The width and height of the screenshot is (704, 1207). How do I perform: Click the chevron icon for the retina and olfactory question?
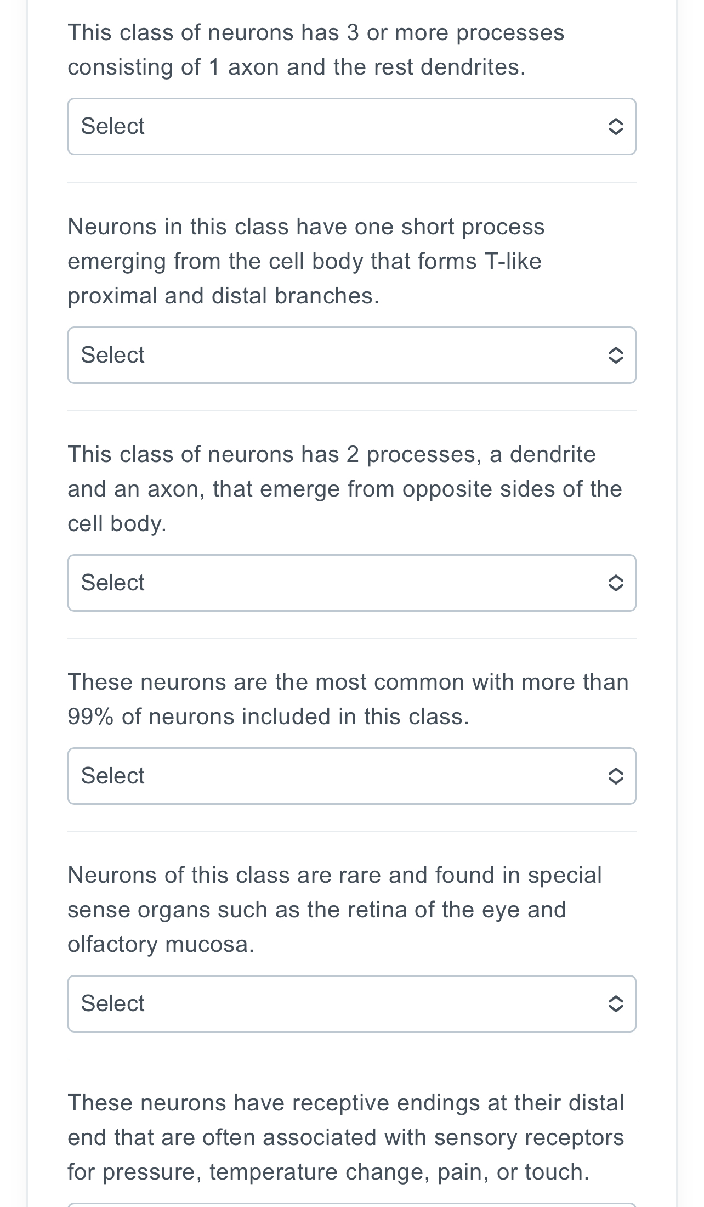[615, 1003]
